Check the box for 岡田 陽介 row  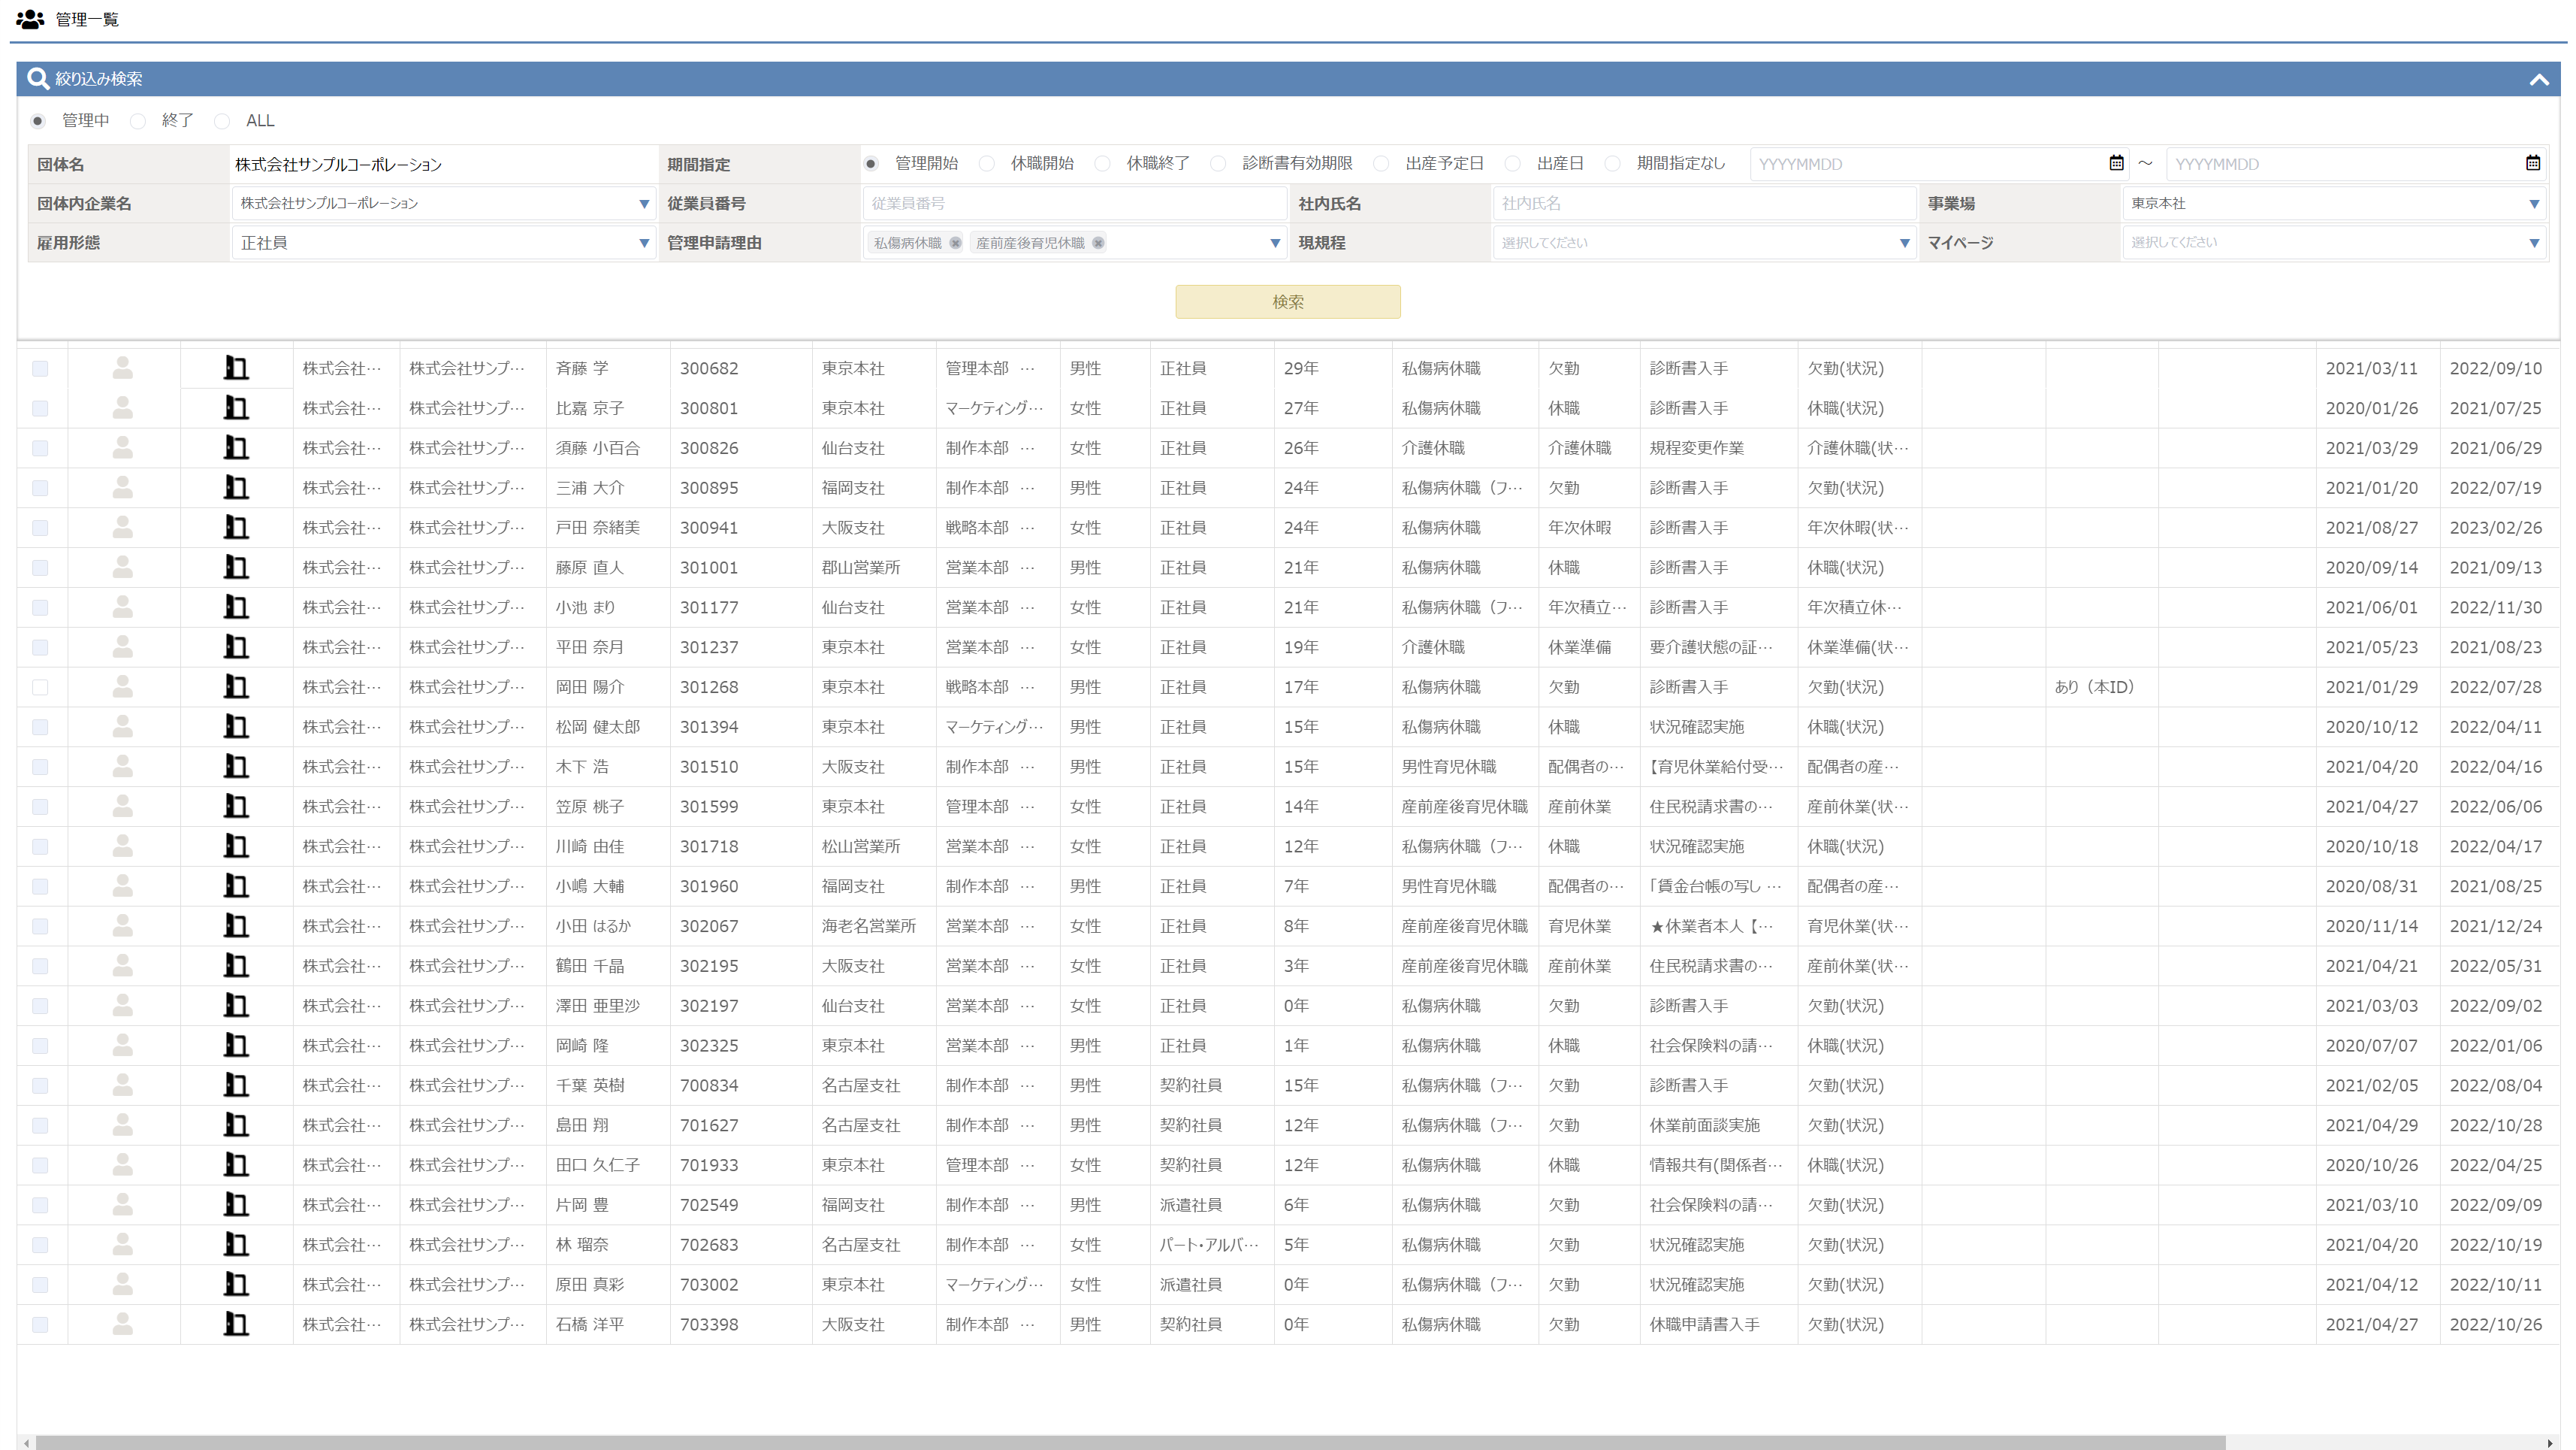[40, 688]
